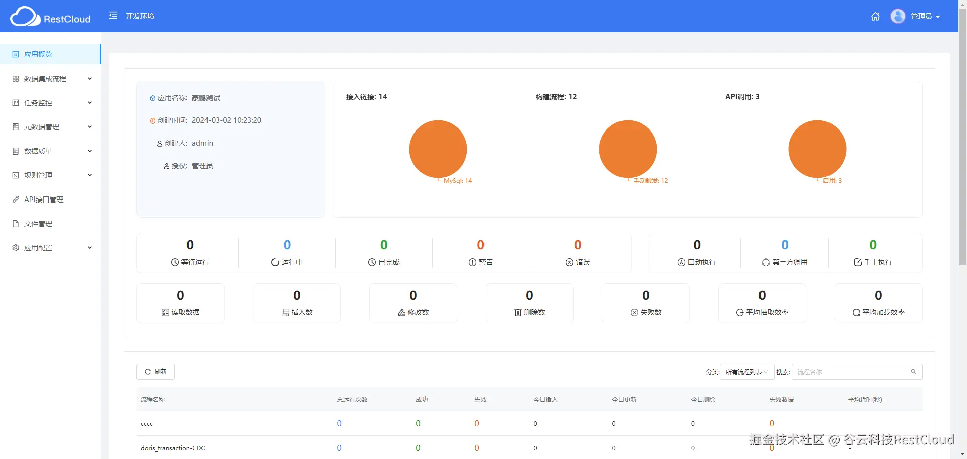Click the 元数据管理 sidebar icon
The height and width of the screenshot is (459, 967).
coord(16,127)
